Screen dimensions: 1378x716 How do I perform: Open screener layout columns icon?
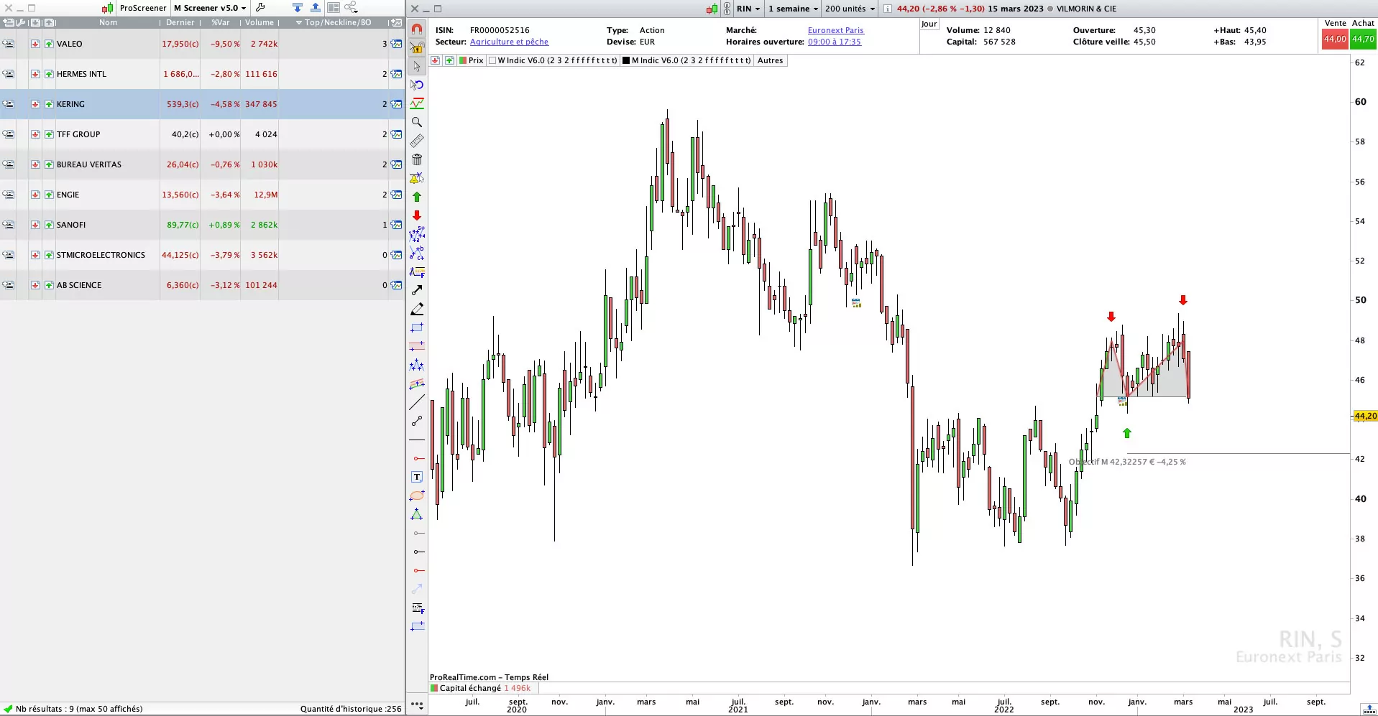point(334,8)
